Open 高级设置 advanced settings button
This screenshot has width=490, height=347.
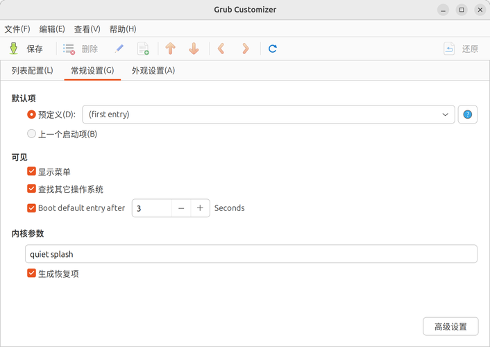point(450,327)
